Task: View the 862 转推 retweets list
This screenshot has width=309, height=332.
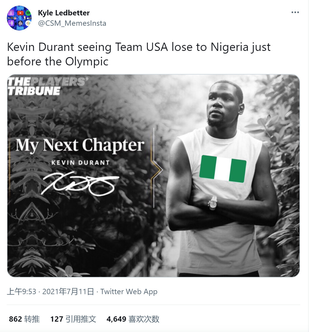Action: tap(24, 319)
